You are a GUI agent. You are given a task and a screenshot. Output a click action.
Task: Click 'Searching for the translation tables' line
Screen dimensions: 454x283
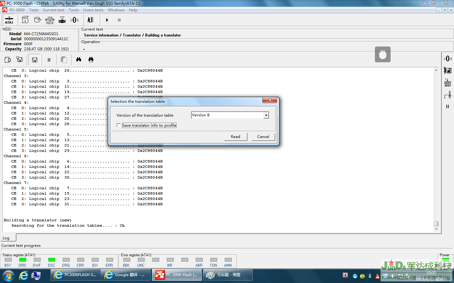click(x=68, y=225)
